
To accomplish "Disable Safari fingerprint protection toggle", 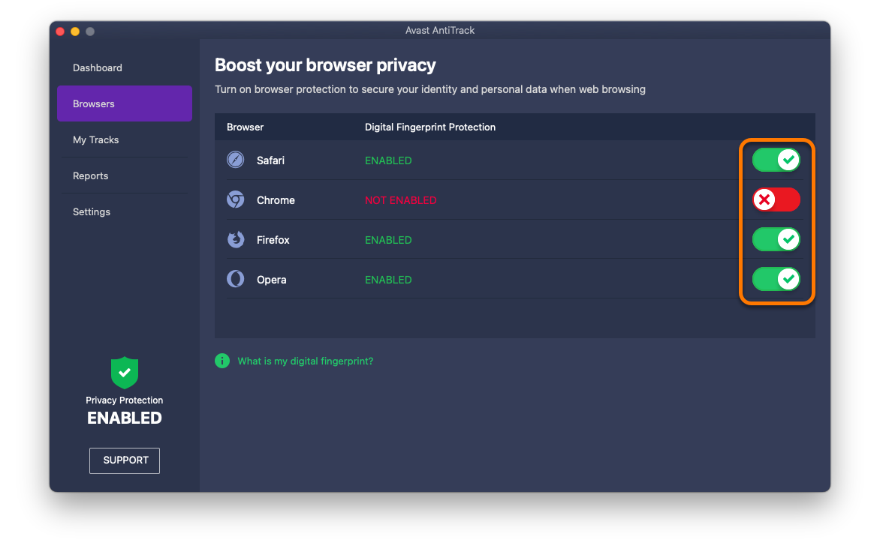I will [x=776, y=160].
